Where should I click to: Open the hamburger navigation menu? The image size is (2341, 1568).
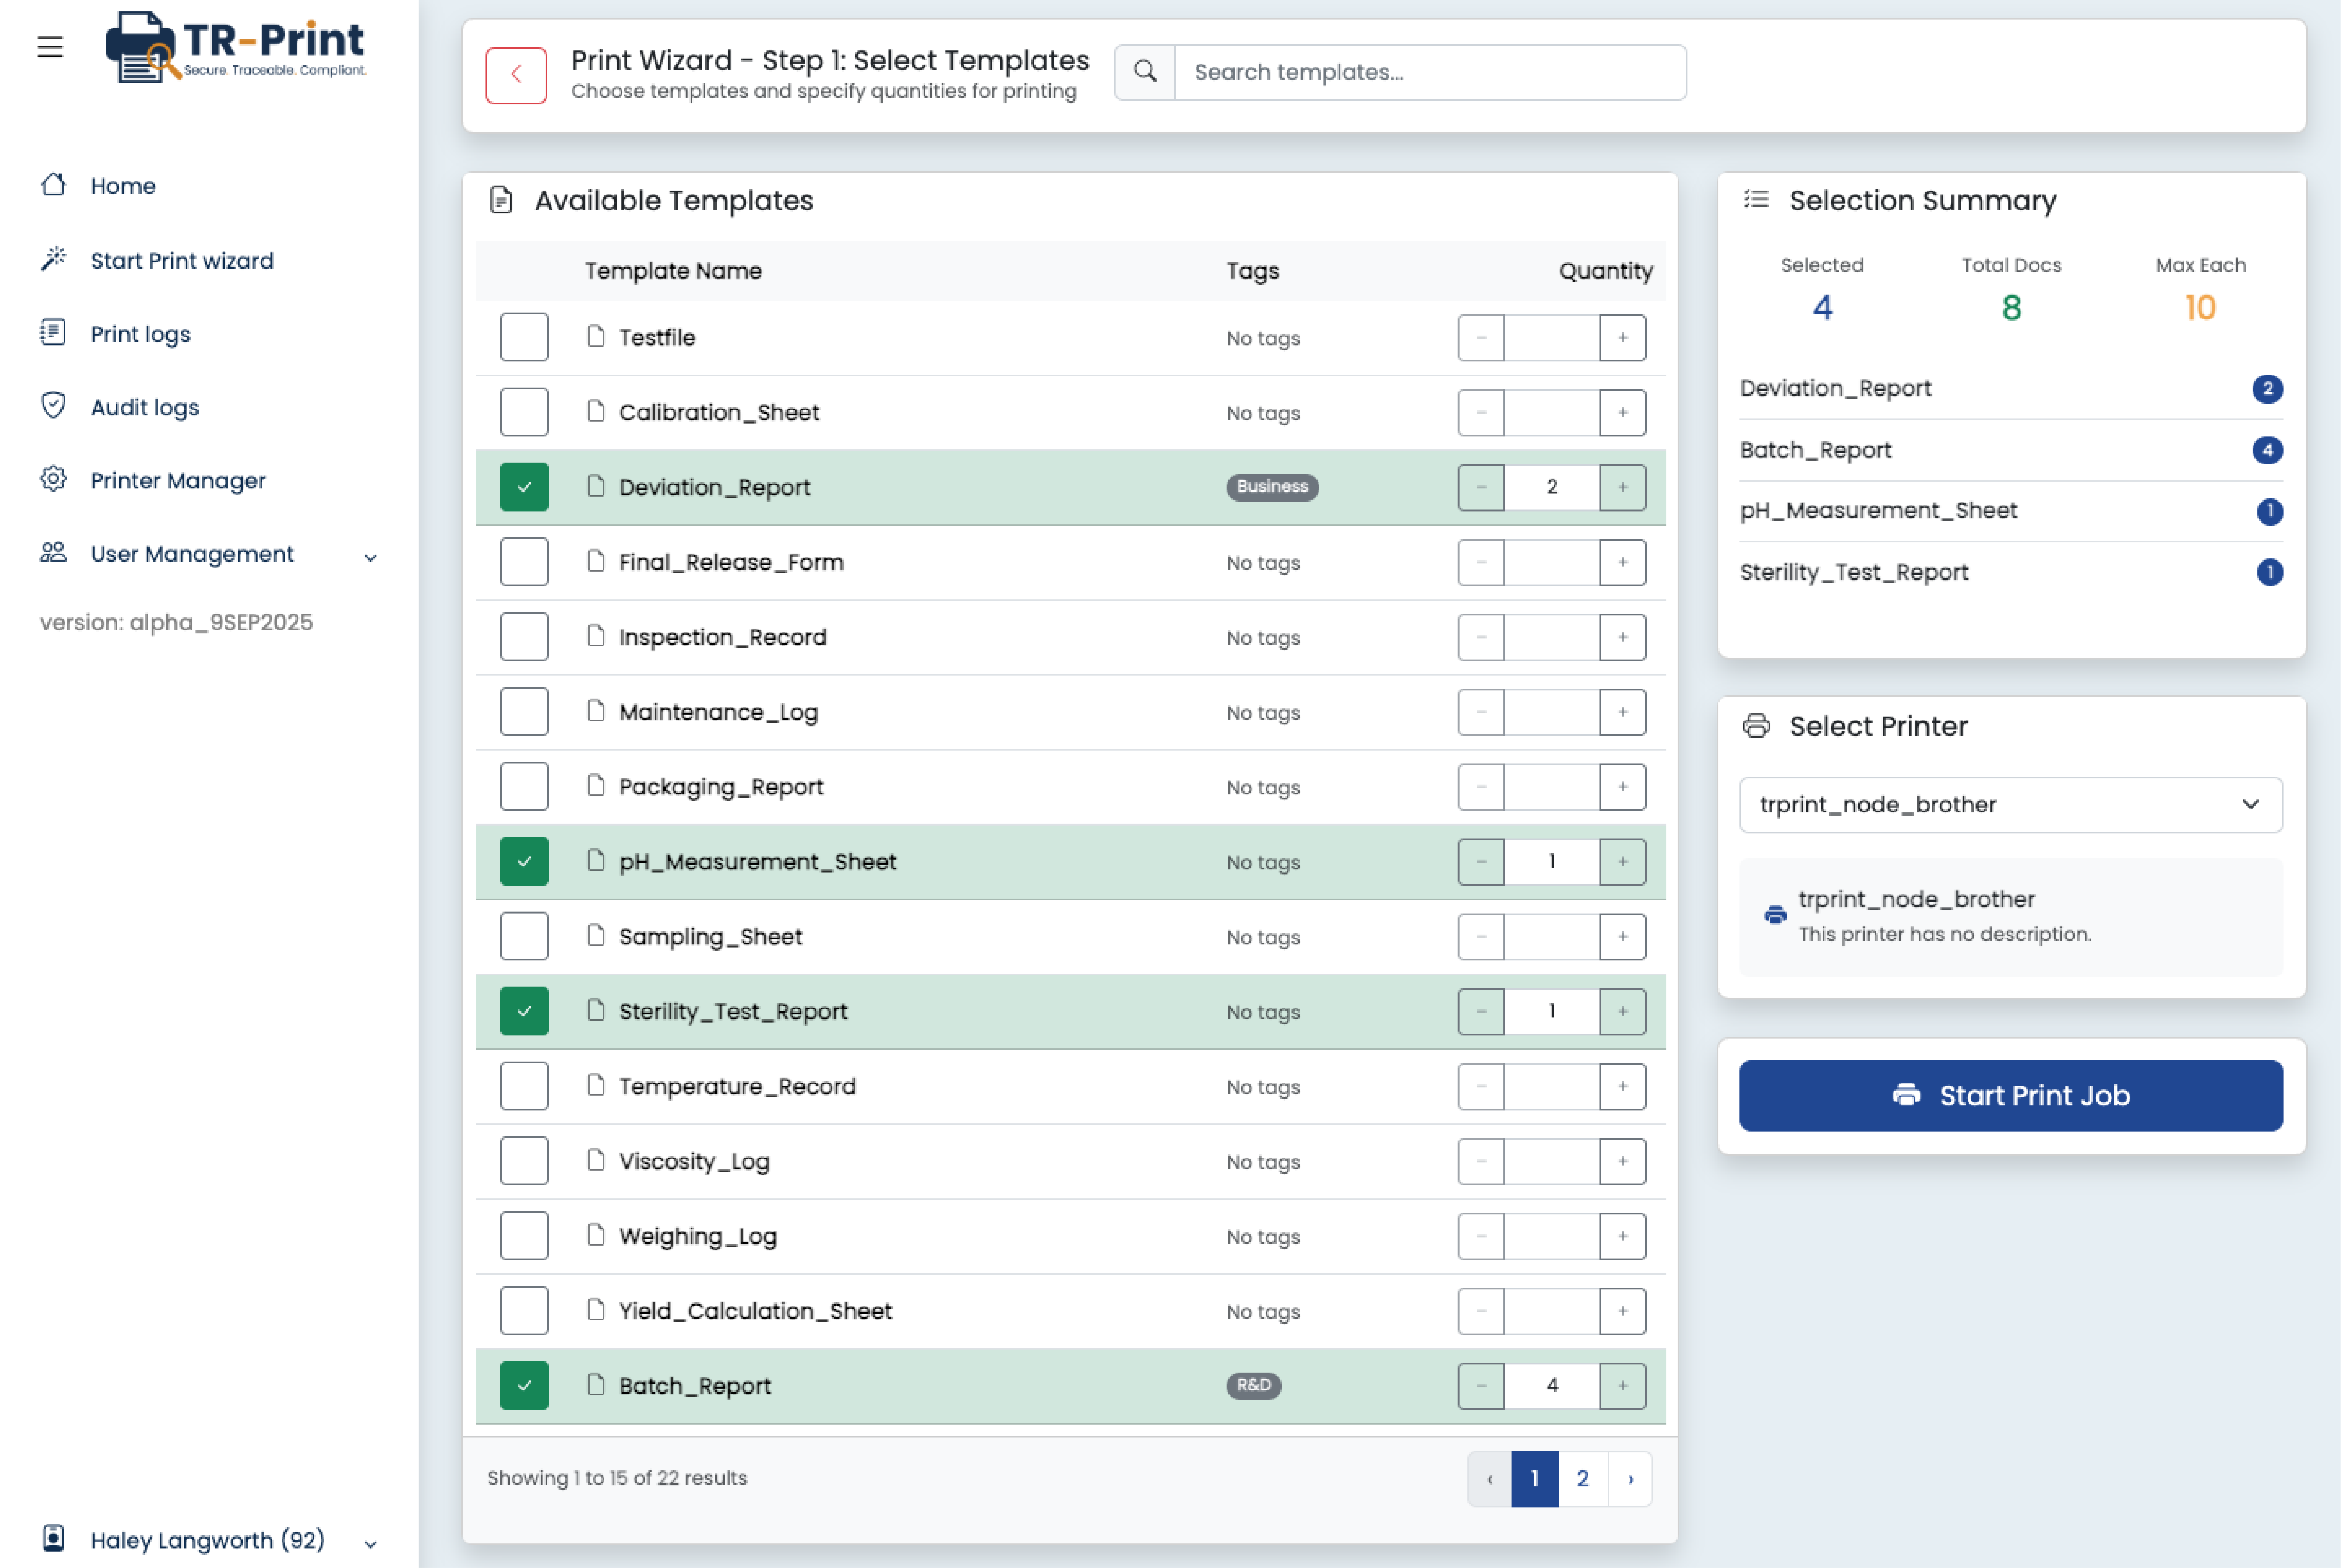pyautogui.click(x=50, y=46)
